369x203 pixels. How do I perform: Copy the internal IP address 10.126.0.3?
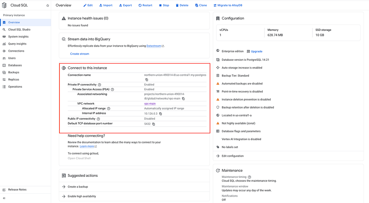pyautogui.click(x=160, y=114)
